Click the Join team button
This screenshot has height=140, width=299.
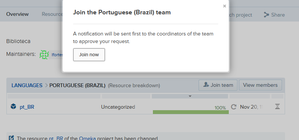pos(218,85)
